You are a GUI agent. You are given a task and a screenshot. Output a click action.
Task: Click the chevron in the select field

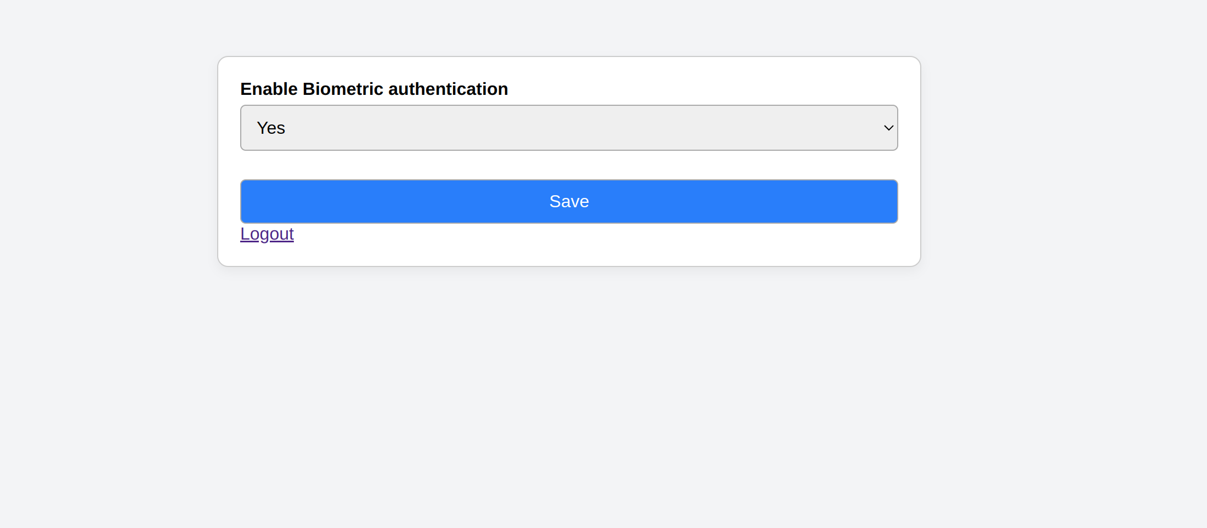888,128
